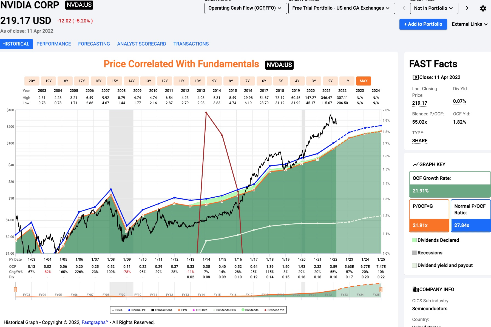Image resolution: width=491 pixels, height=327 pixels.
Task: Open the Not In Portfolio dropdown
Action: 434,8
